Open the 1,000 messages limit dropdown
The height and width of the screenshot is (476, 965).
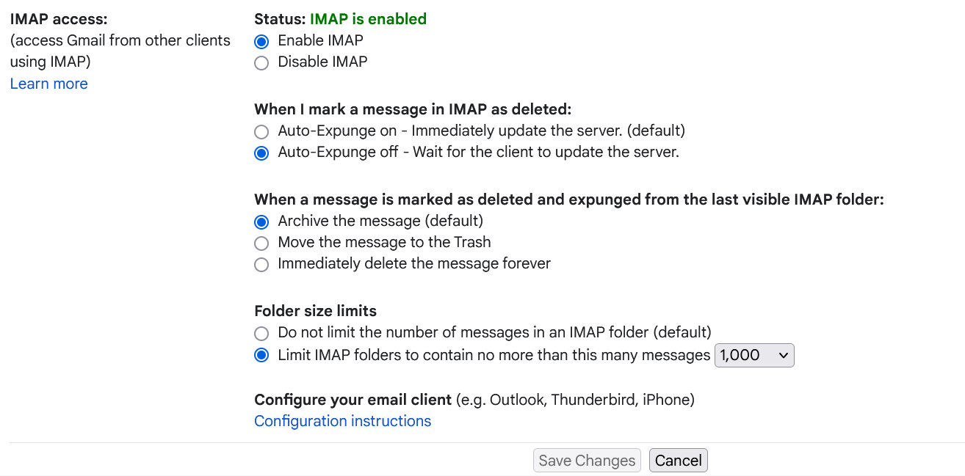point(754,356)
